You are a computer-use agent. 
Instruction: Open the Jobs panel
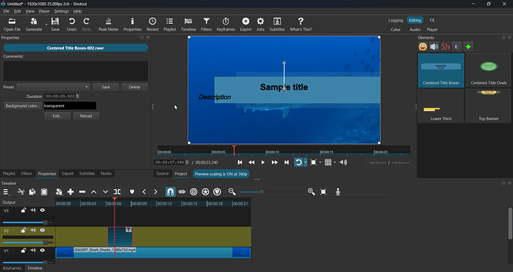[260, 25]
